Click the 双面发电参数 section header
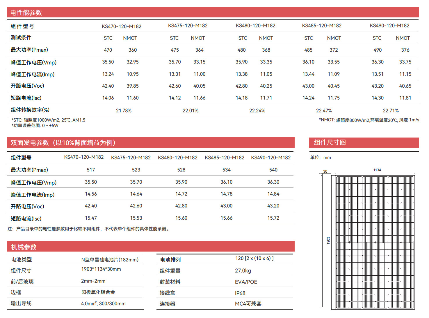Screen dimensions: 429x318 (151, 142)
